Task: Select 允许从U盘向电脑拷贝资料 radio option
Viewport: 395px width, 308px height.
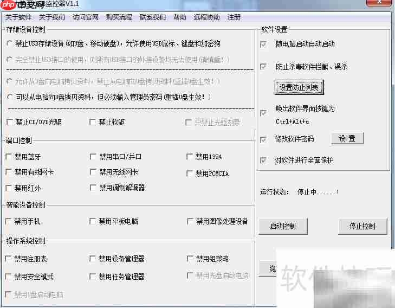Action: [x=9, y=81]
